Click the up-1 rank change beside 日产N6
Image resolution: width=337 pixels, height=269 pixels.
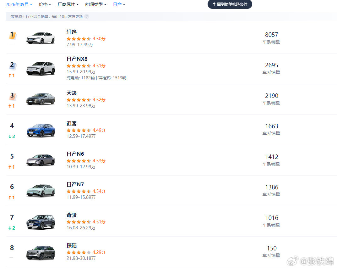click(x=12, y=167)
